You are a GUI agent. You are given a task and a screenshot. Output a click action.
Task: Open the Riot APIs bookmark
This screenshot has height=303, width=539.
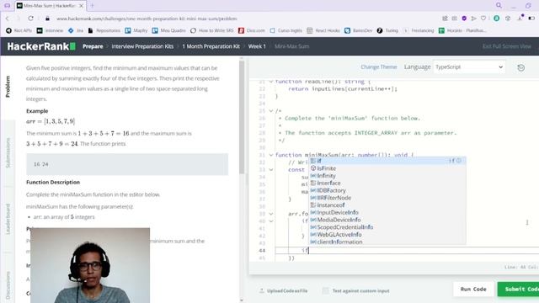tap(19, 30)
